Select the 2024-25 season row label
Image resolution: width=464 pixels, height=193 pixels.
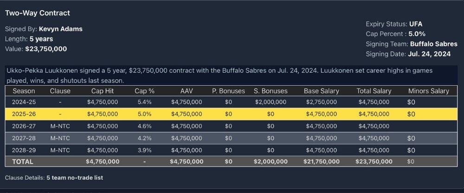[x=24, y=101]
